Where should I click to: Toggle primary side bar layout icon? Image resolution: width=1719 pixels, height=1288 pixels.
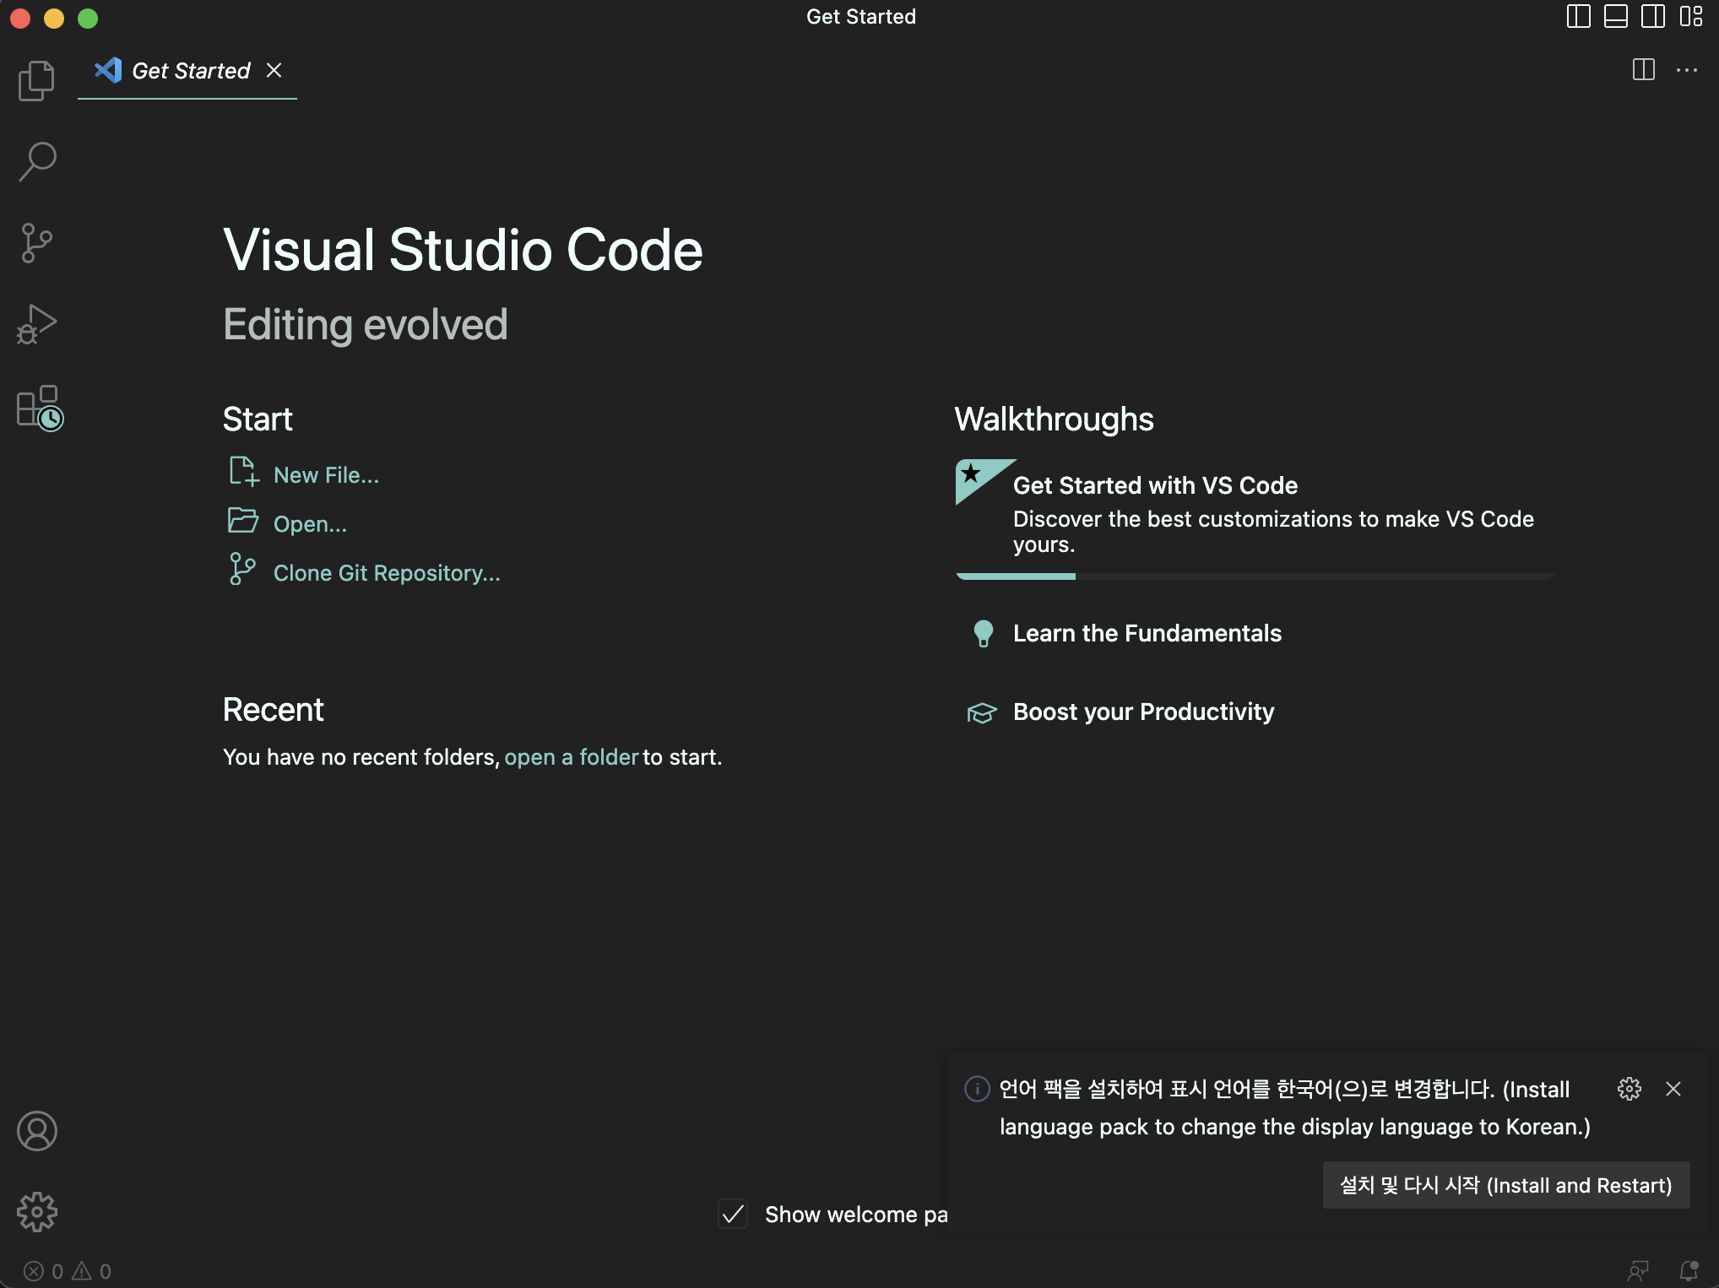[1578, 17]
